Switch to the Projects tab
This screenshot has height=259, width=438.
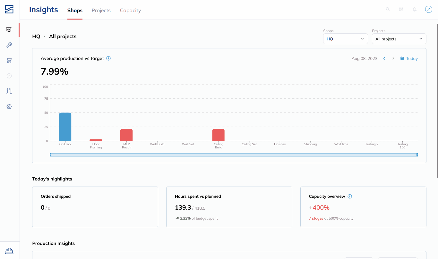(101, 11)
